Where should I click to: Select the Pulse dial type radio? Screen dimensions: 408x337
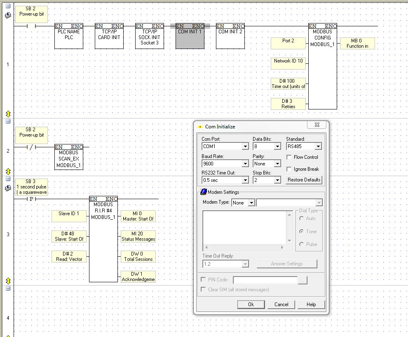302,244
